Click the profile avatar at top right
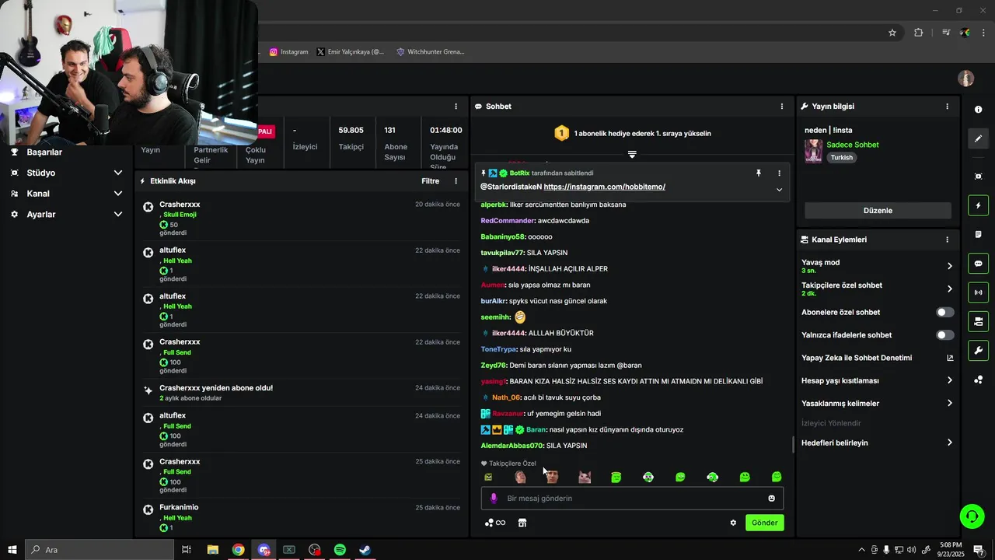This screenshot has width=995, height=560. tap(965, 79)
